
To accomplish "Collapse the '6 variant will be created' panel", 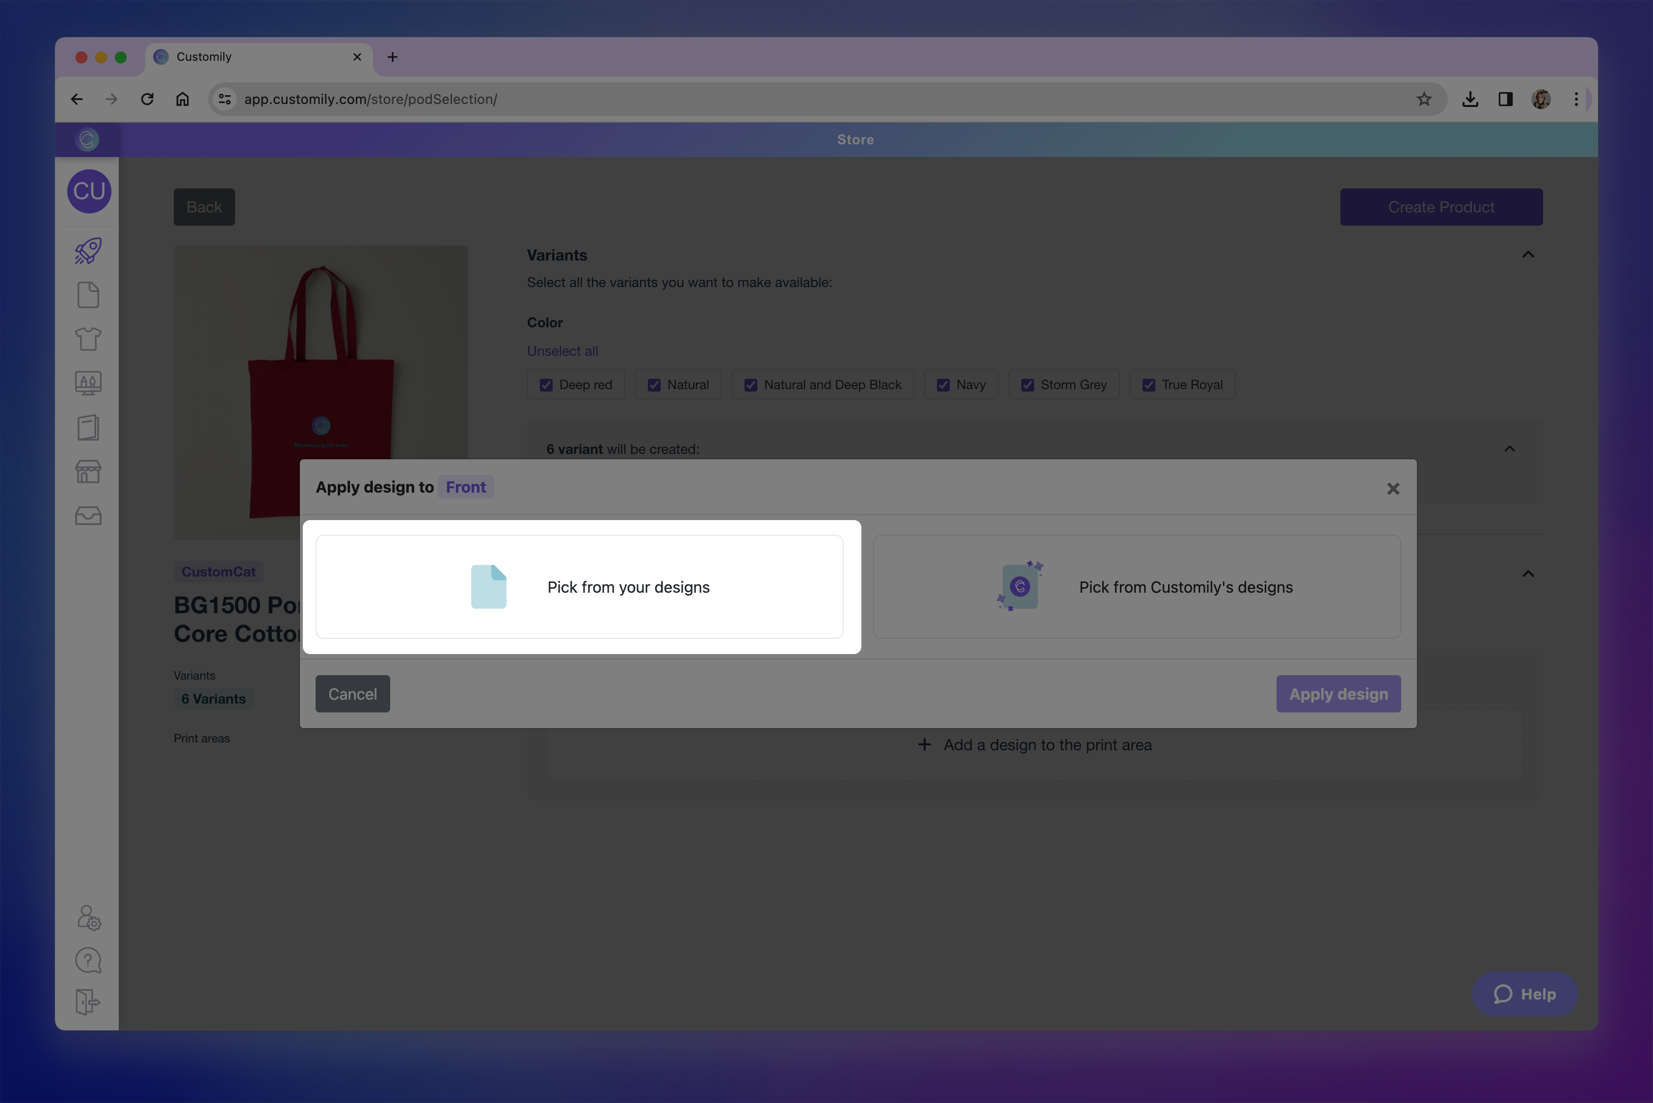I will click(1510, 449).
